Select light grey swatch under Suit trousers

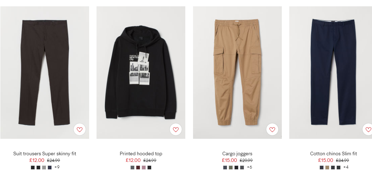pos(44,168)
